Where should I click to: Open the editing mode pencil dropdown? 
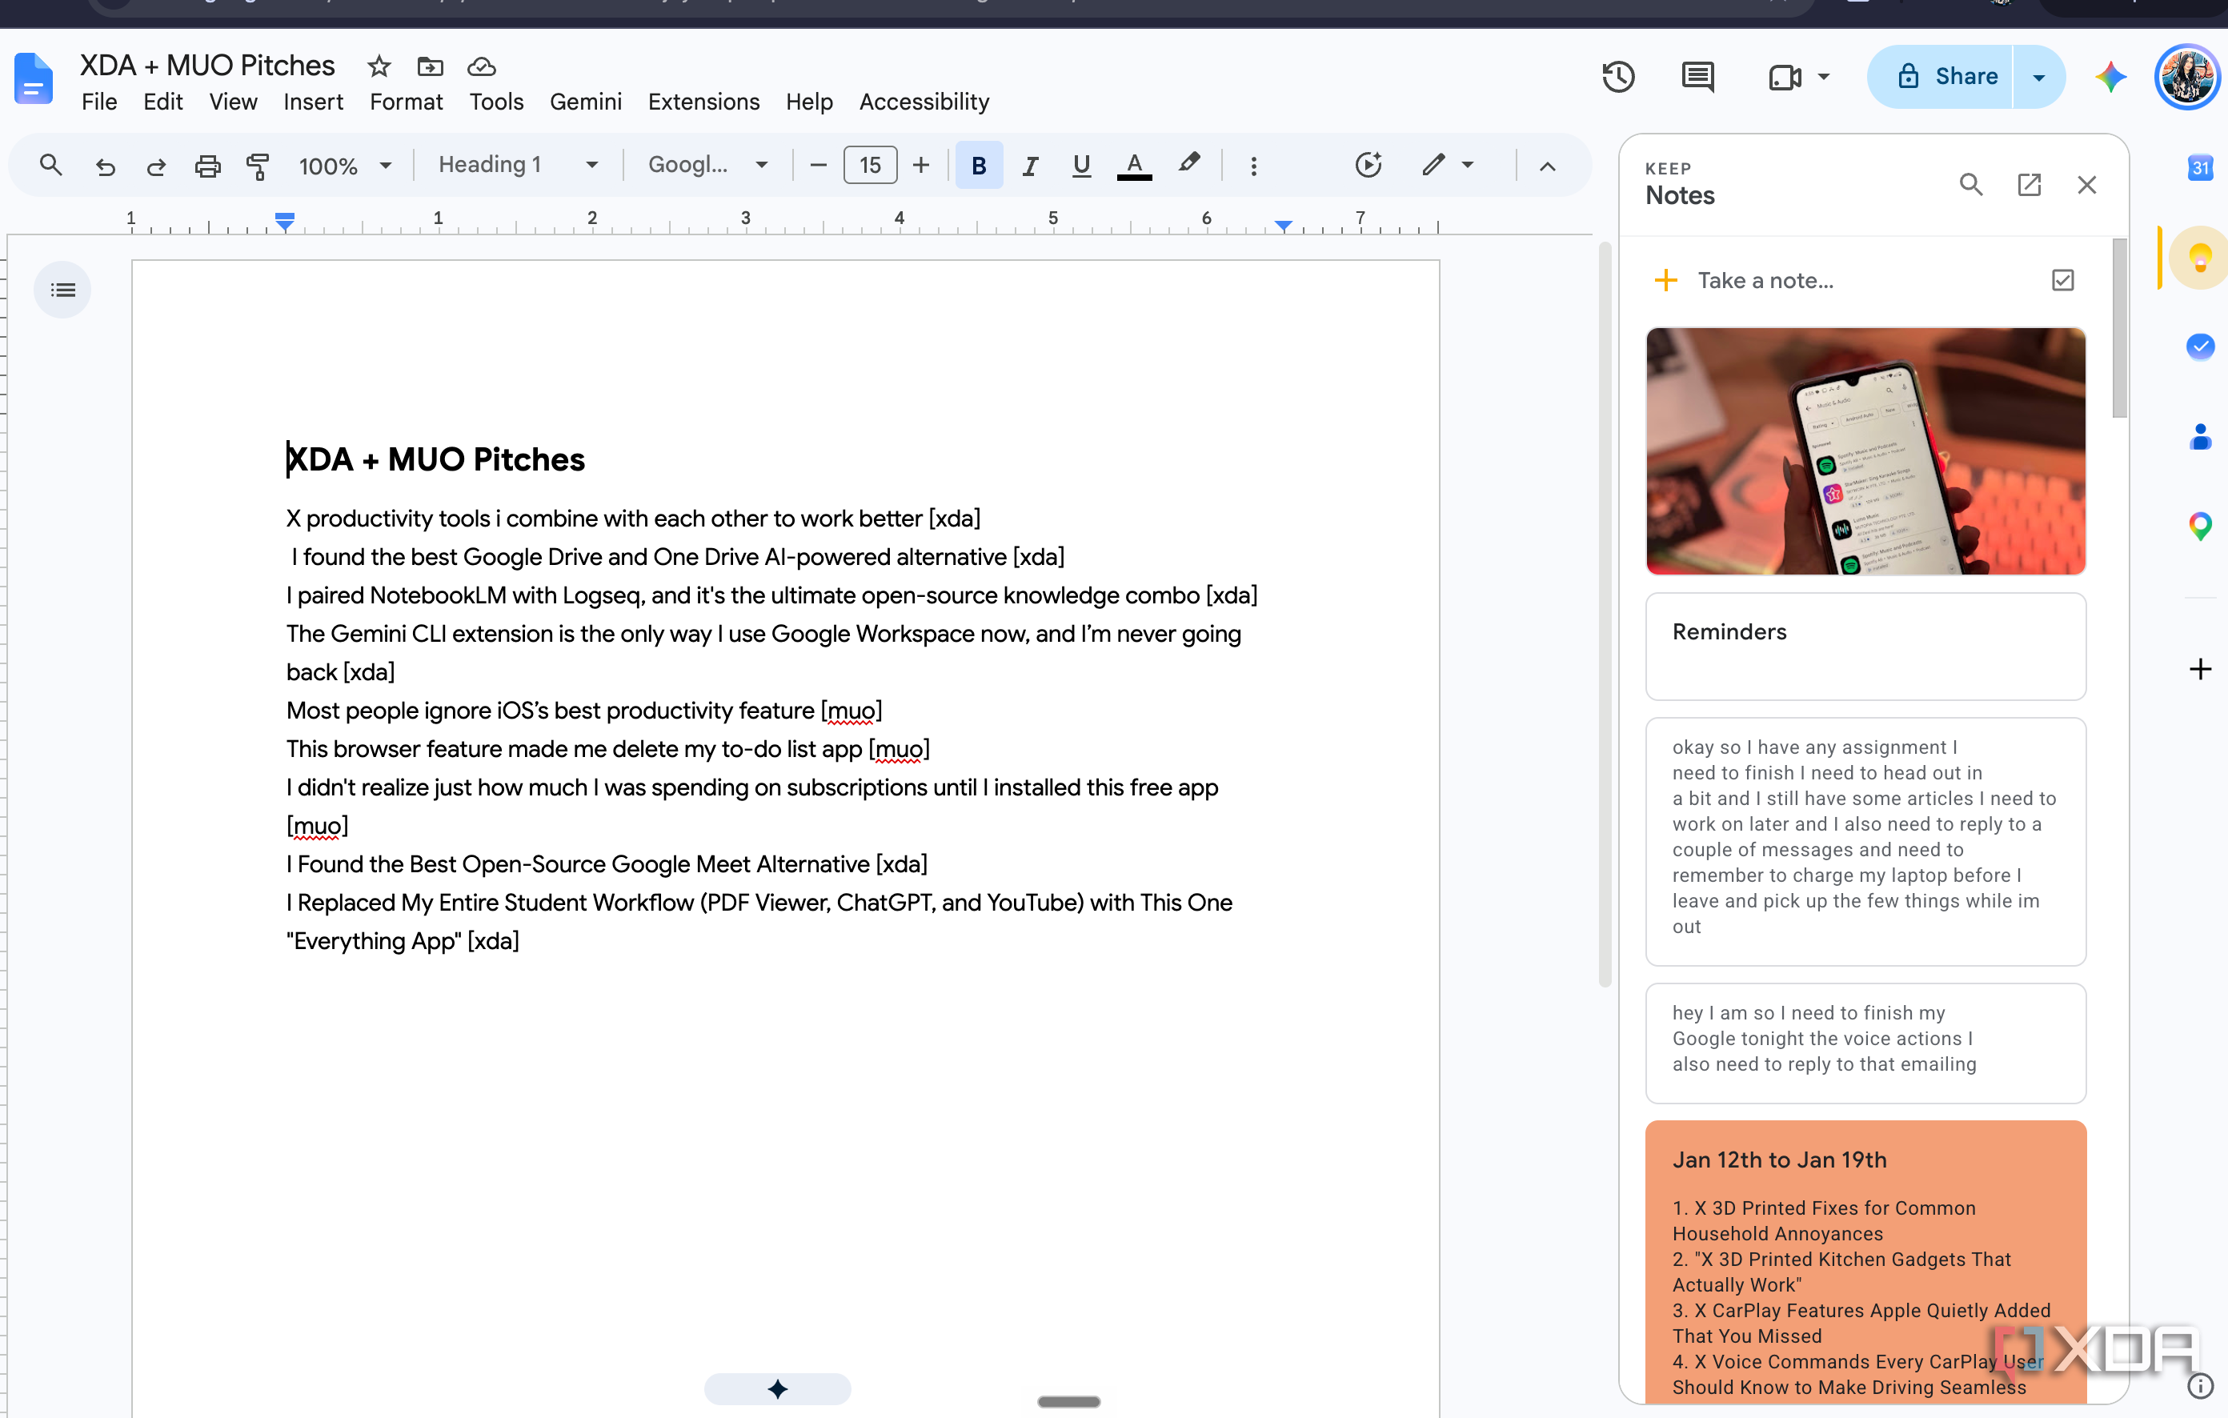click(x=1448, y=166)
